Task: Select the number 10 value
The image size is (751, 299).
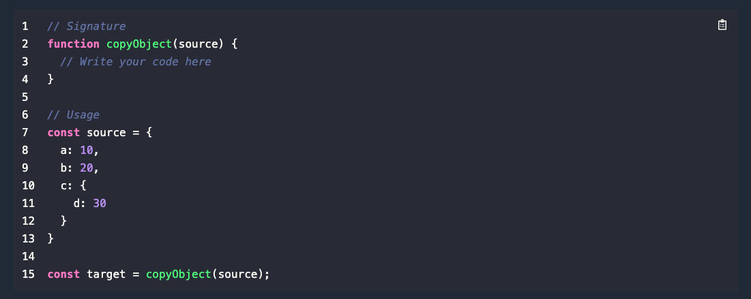Action: pyautogui.click(x=86, y=151)
